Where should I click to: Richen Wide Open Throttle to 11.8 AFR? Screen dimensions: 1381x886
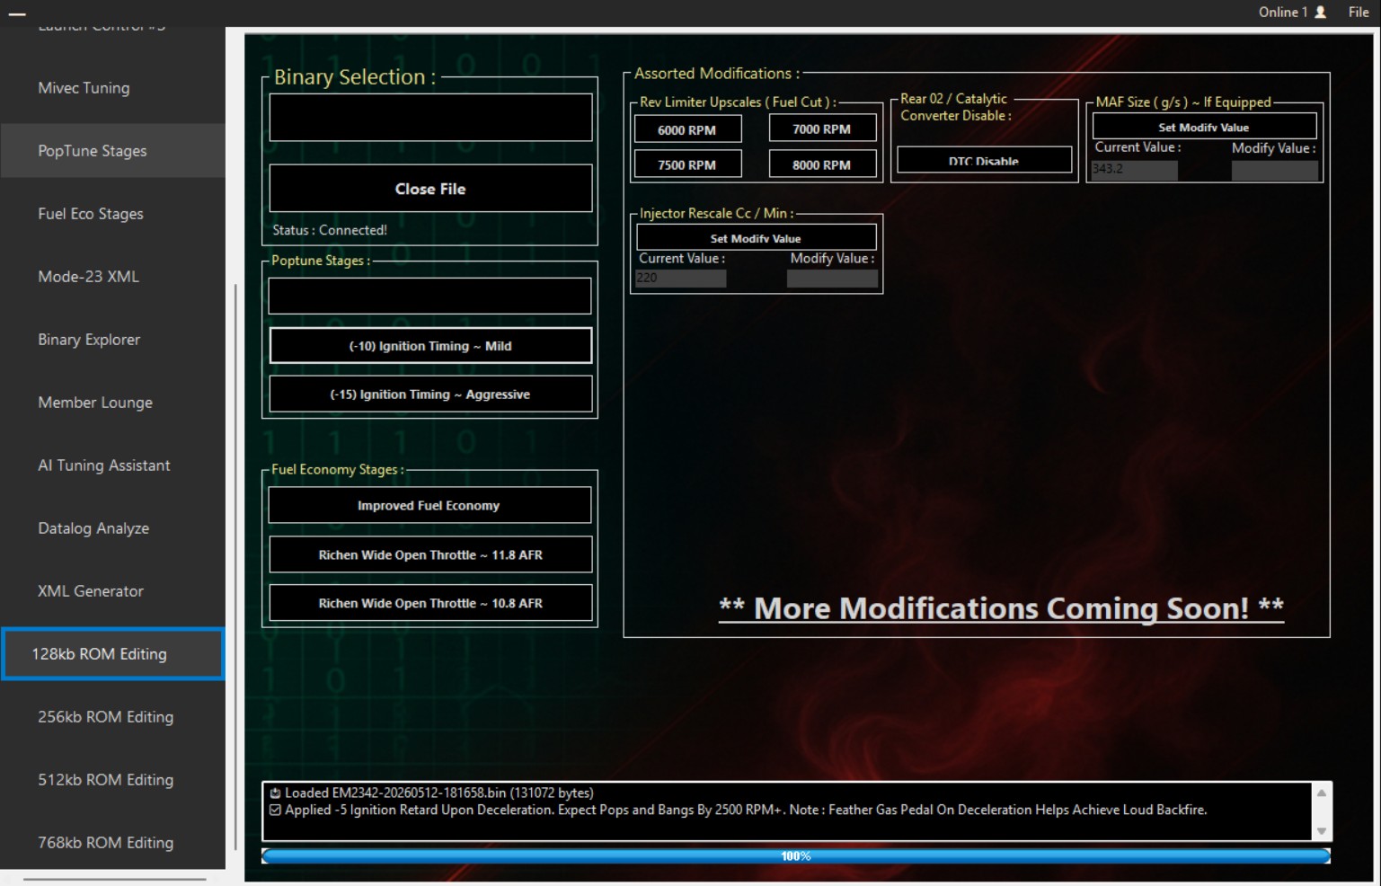(x=430, y=555)
